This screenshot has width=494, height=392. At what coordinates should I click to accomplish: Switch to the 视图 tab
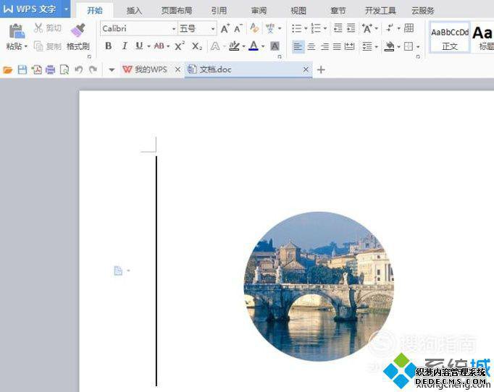pyautogui.click(x=298, y=11)
